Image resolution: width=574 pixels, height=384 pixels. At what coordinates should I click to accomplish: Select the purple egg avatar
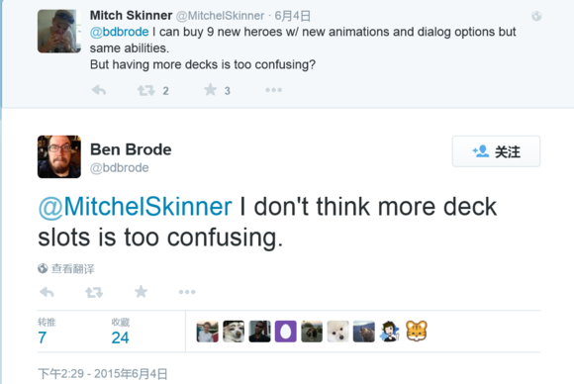click(286, 332)
